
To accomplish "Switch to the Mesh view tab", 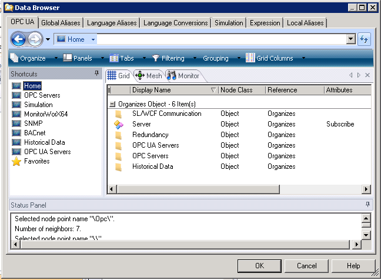I will (148, 75).
